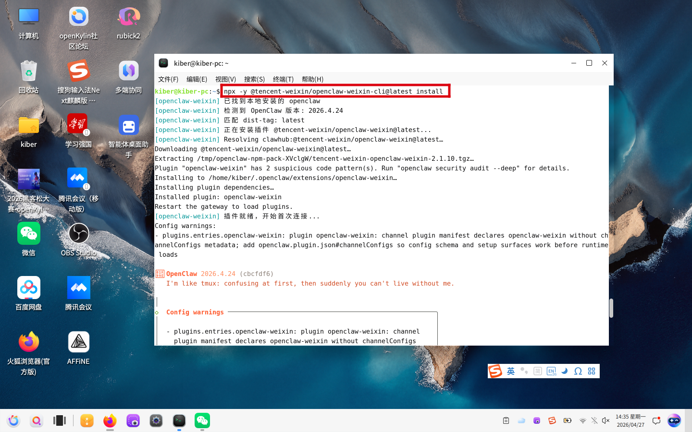Close the kiber@kiber-pc terminal window
This screenshot has width=692, height=432.
pos(605,63)
